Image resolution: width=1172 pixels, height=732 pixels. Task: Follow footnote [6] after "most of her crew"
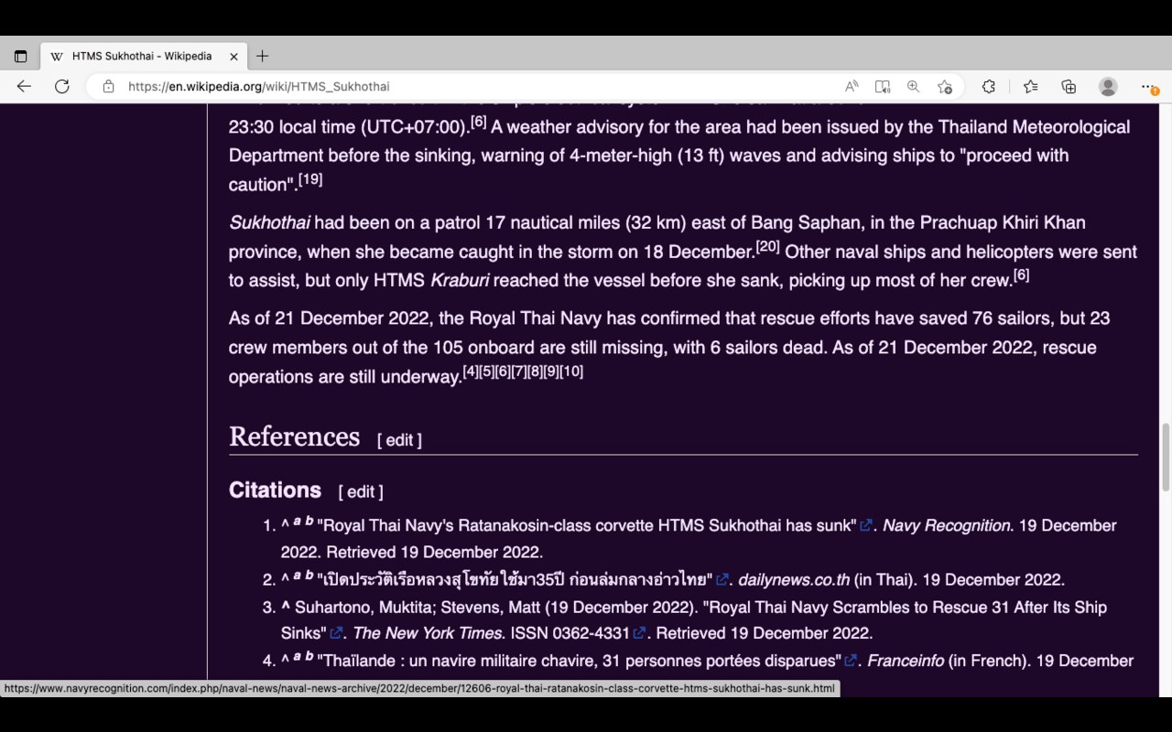click(x=1021, y=275)
